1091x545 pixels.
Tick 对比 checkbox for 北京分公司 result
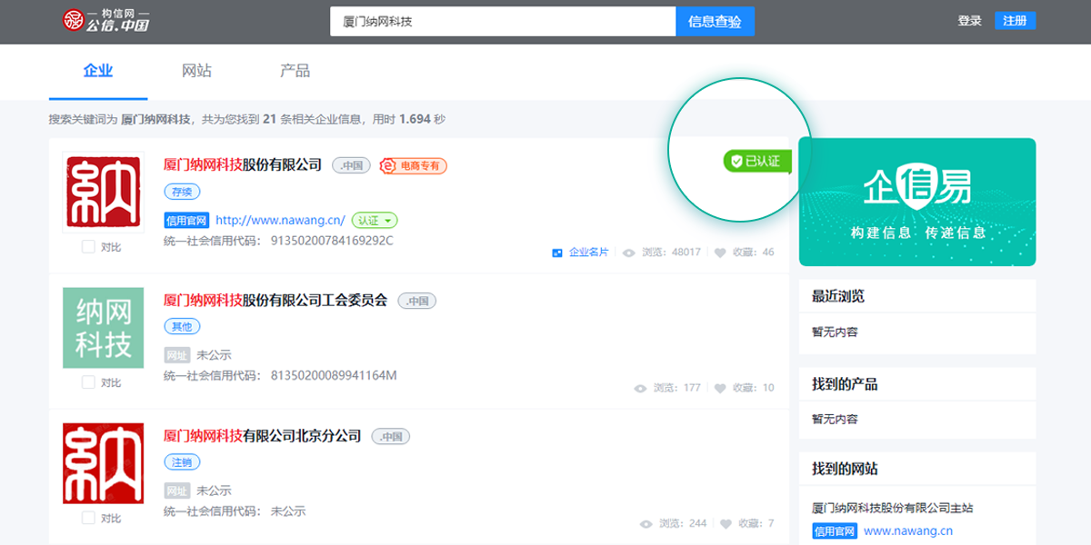[x=88, y=518]
